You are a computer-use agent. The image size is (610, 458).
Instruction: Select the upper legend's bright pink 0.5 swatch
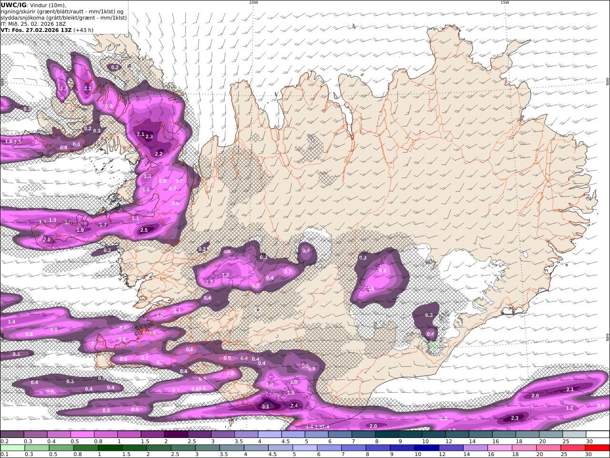point(82,435)
